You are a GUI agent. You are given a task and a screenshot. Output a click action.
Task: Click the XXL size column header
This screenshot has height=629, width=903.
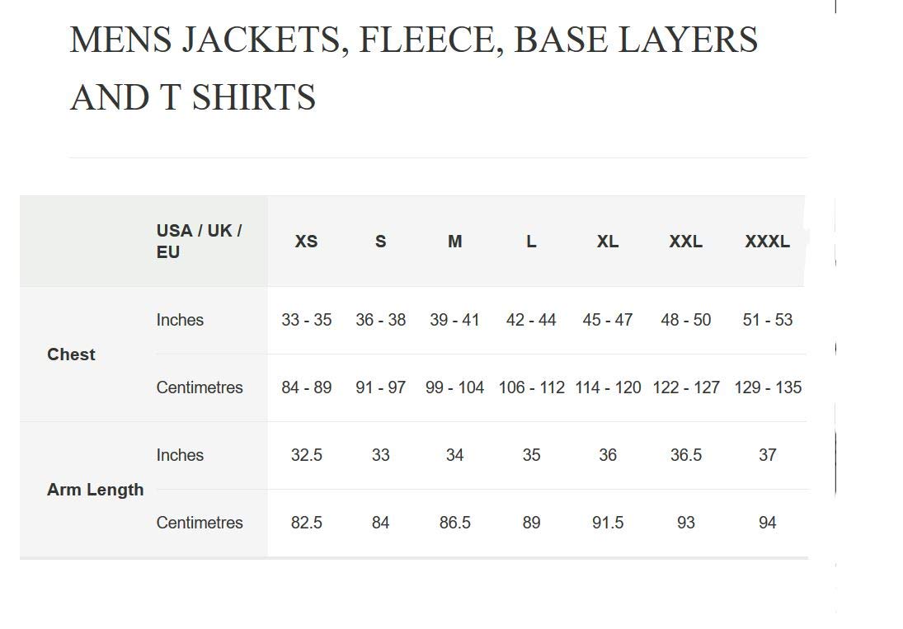pyautogui.click(x=685, y=242)
